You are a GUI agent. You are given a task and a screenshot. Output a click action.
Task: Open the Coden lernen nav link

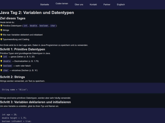tap(62, 4)
